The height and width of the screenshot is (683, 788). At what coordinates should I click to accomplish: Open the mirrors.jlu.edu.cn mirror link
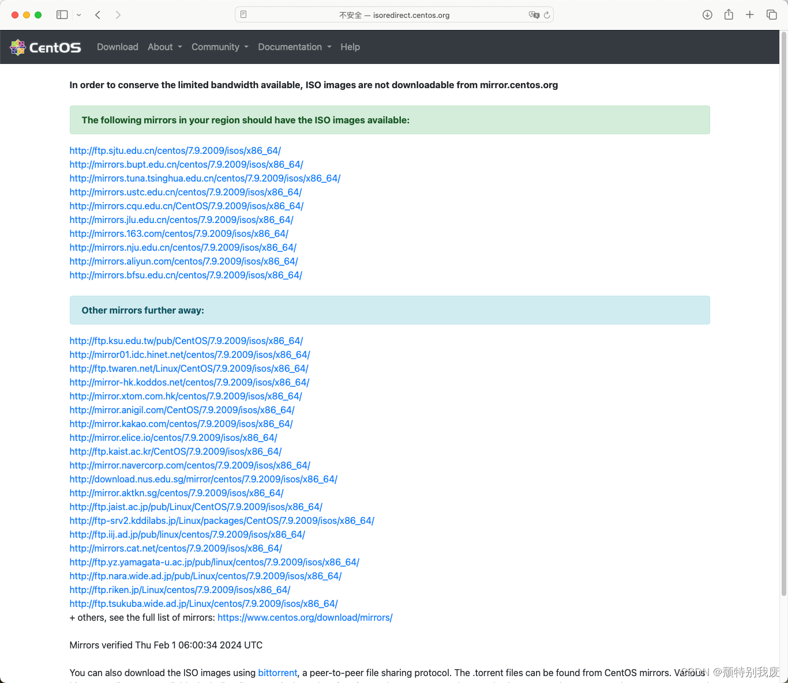click(181, 220)
